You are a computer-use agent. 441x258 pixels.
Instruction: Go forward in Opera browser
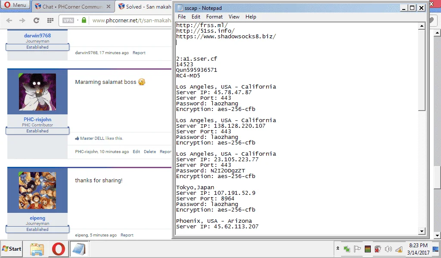pos(22,20)
